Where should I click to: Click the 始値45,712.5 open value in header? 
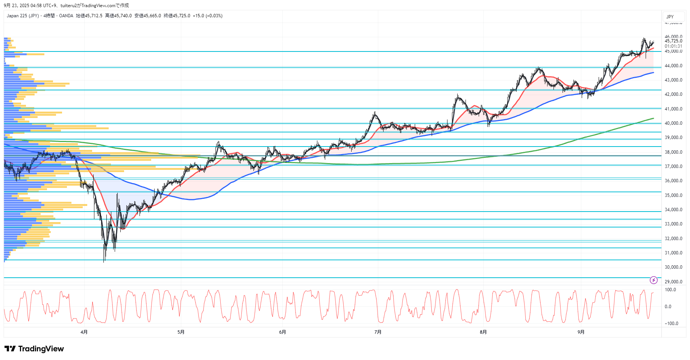(89, 16)
